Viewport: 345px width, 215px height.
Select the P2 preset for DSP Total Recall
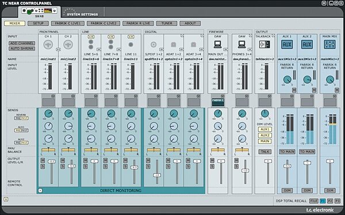coord(329,201)
